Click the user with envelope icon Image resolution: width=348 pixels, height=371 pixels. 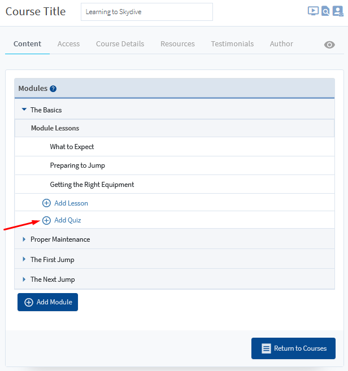pyautogui.click(x=338, y=11)
